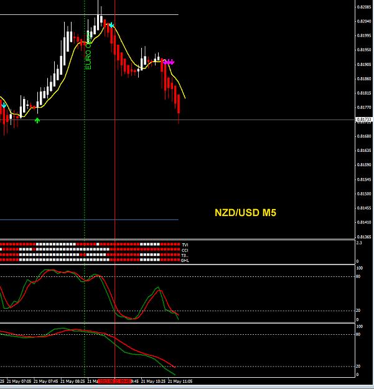Click the cyan arrow at the chart's left edge

point(4,105)
